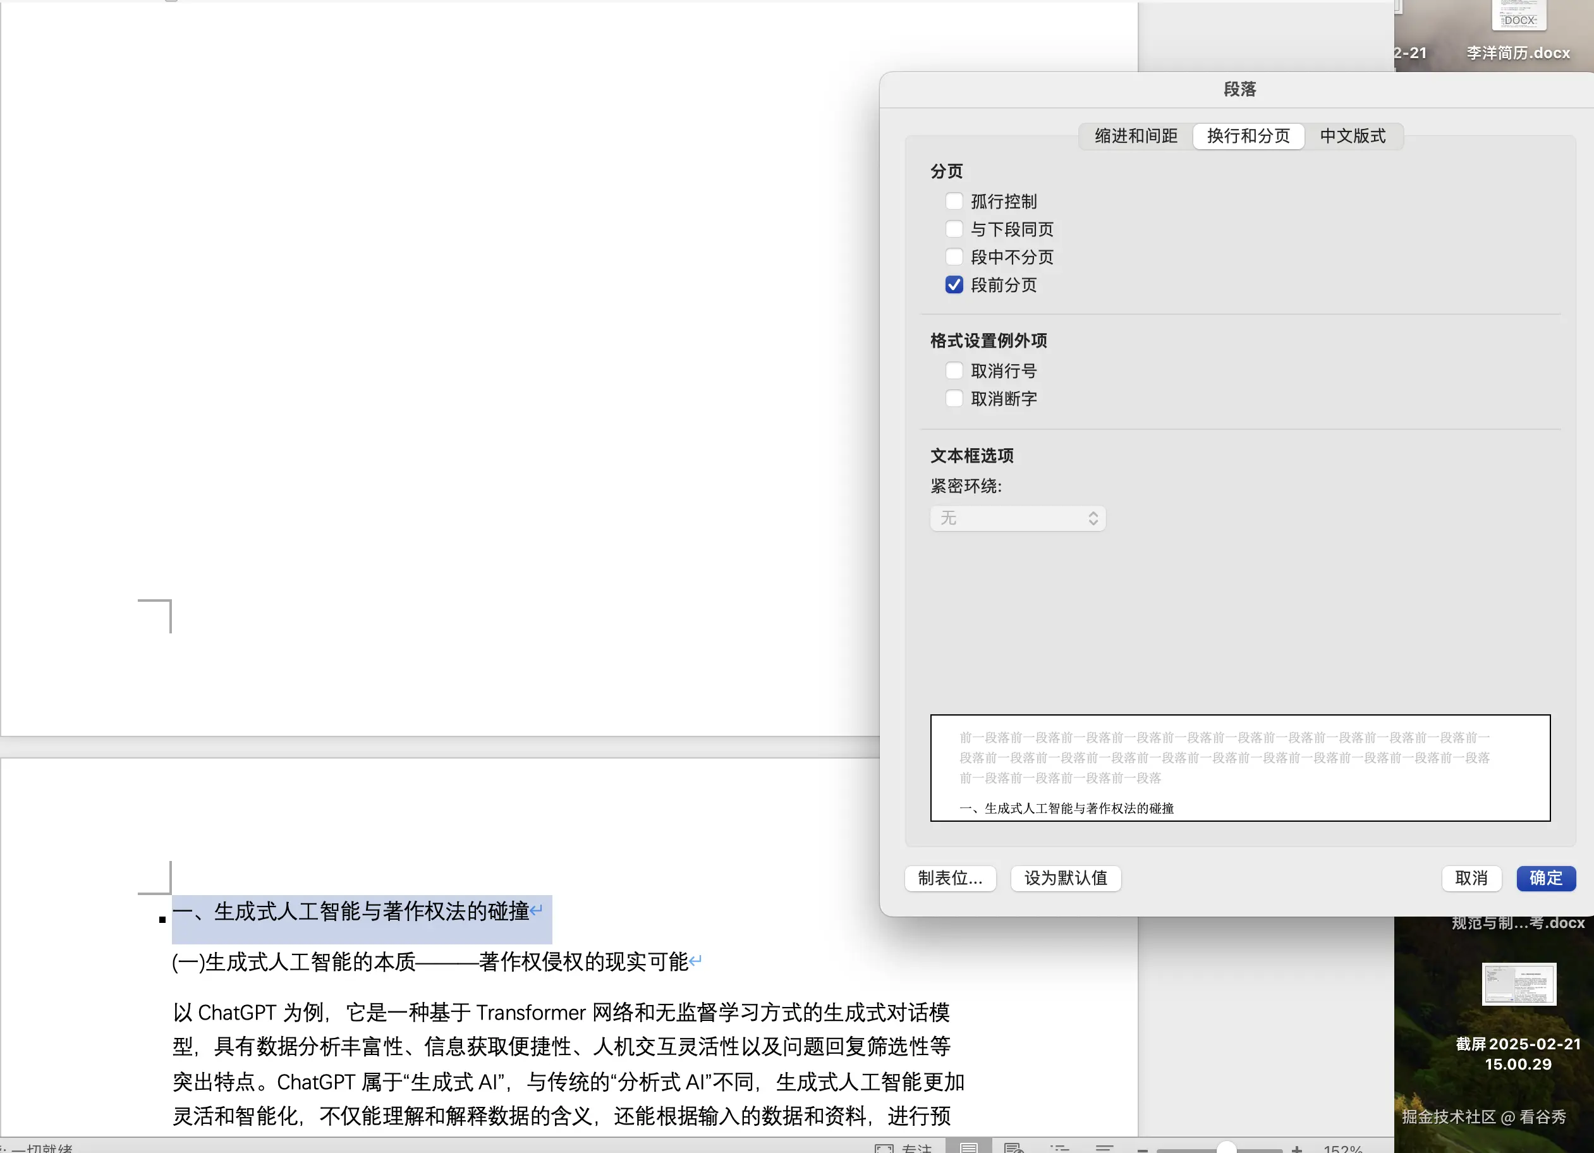
Task: Open the 紧密环绕 dropdown
Action: 1017,518
